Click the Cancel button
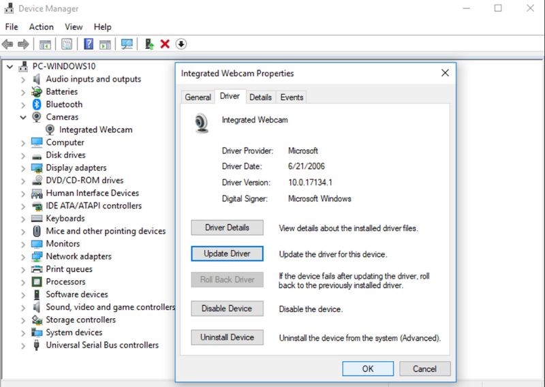The image size is (545, 387). pyautogui.click(x=424, y=369)
